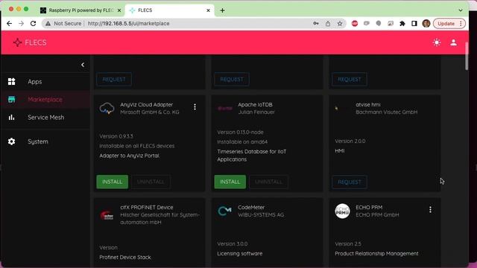Click Request in the first top card
Screen dimensions: 477x268
114,80
